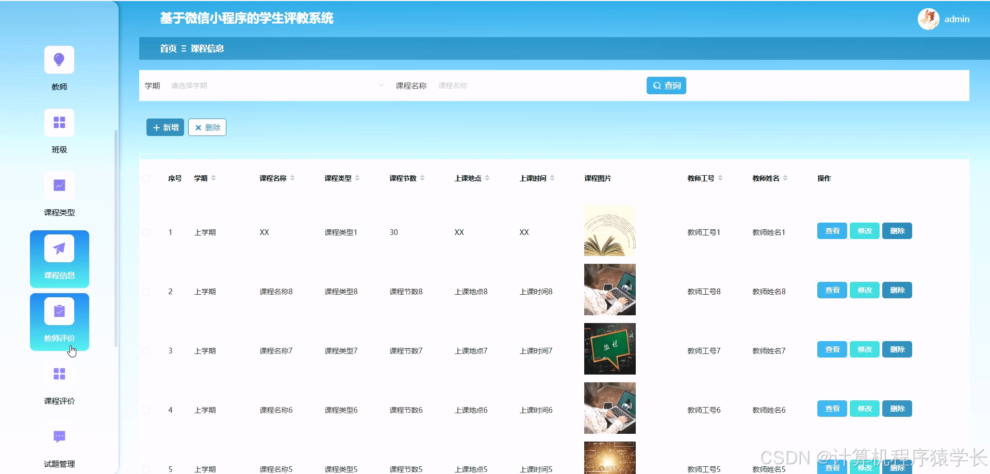Sort by 课程名称 using its sort arrows
This screenshot has width=990, height=474.
[293, 178]
